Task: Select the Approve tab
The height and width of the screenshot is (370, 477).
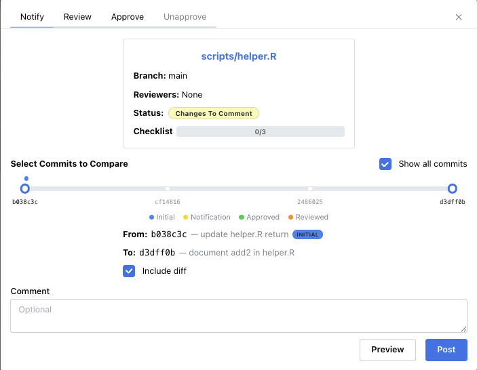Action: pyautogui.click(x=128, y=17)
